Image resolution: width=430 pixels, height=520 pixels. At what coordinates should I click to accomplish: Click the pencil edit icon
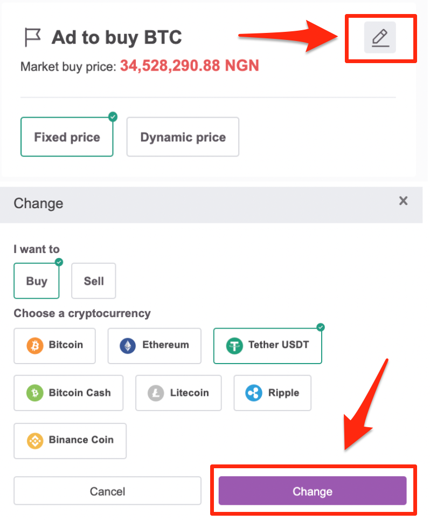click(380, 37)
